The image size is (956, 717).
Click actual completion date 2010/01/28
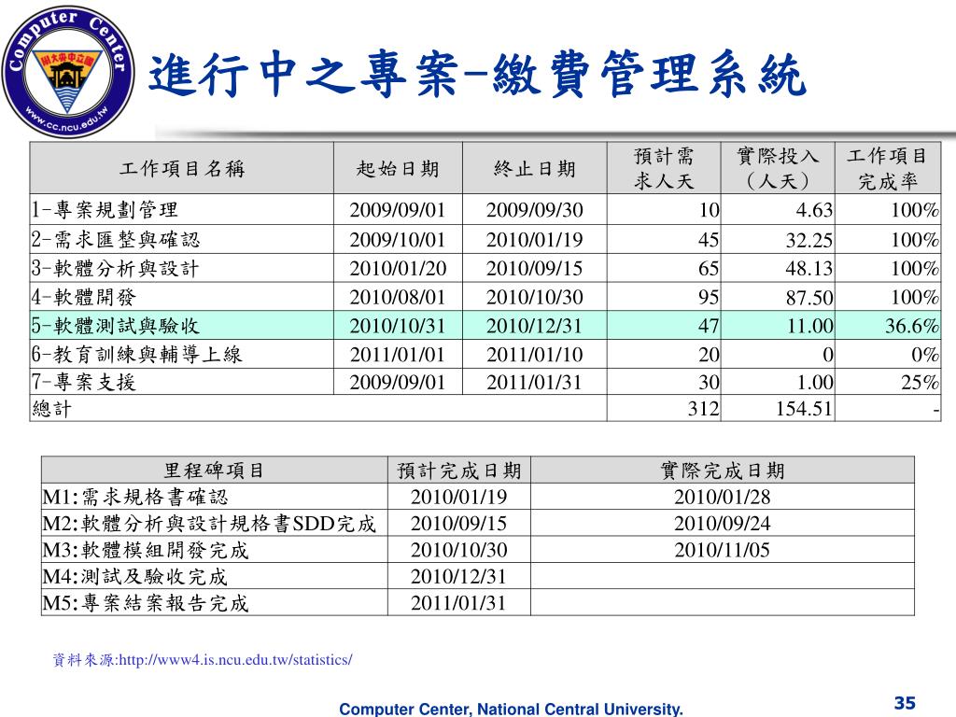tap(723, 497)
